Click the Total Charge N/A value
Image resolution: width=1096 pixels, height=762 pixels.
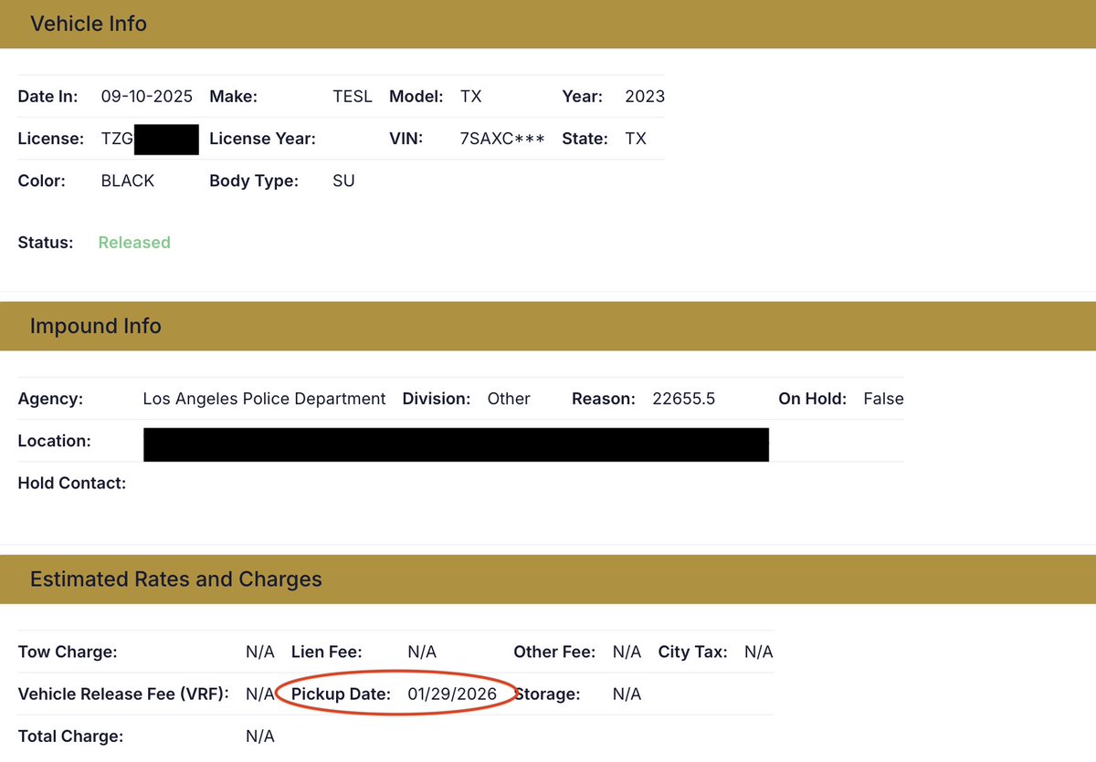coord(260,736)
